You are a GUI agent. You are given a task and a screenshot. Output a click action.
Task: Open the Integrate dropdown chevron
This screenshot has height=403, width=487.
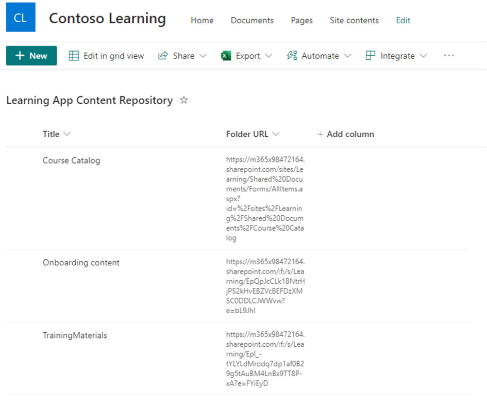pos(423,56)
